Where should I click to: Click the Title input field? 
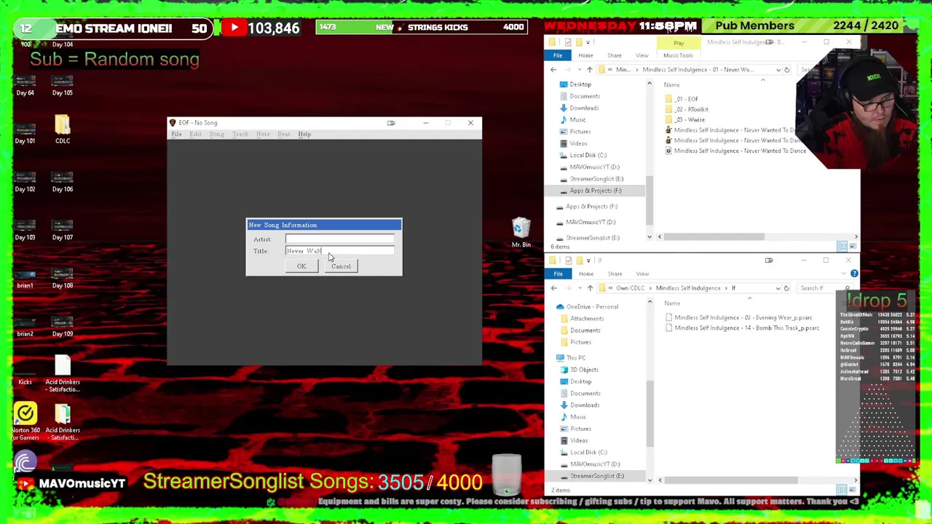(340, 251)
